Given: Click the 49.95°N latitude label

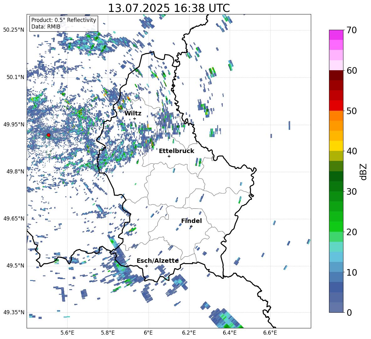Looking at the screenshot, I should [14, 124].
